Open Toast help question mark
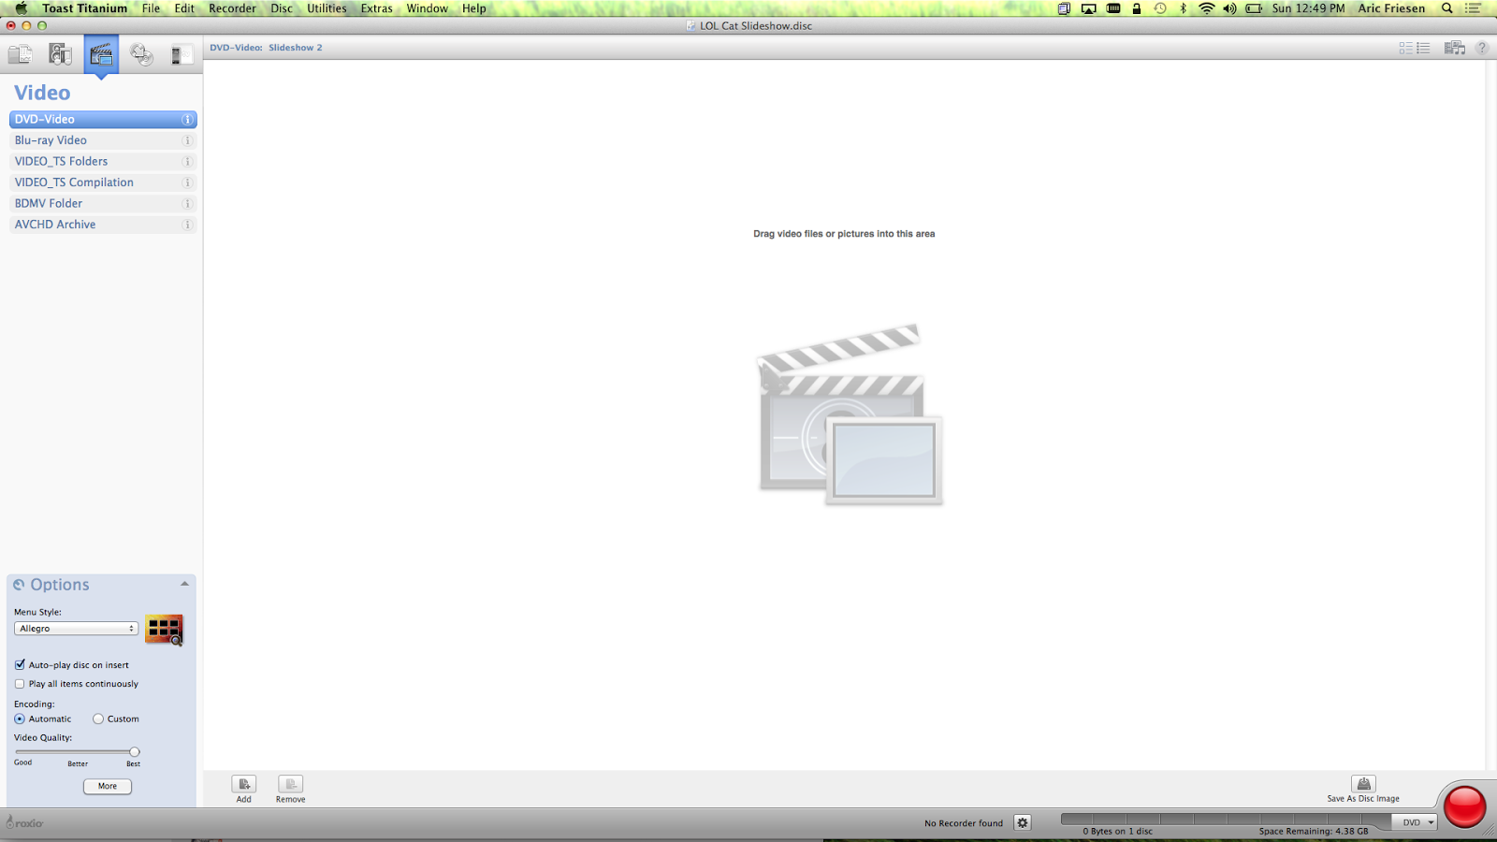 click(x=1482, y=48)
